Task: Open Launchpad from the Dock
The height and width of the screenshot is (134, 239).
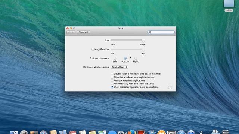Action: 24,132
